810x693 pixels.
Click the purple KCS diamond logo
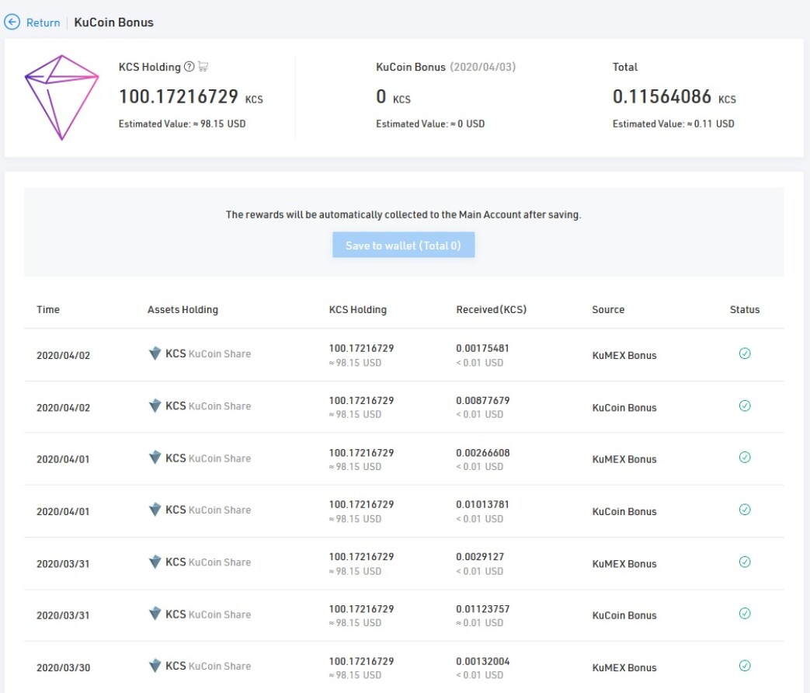click(61, 97)
